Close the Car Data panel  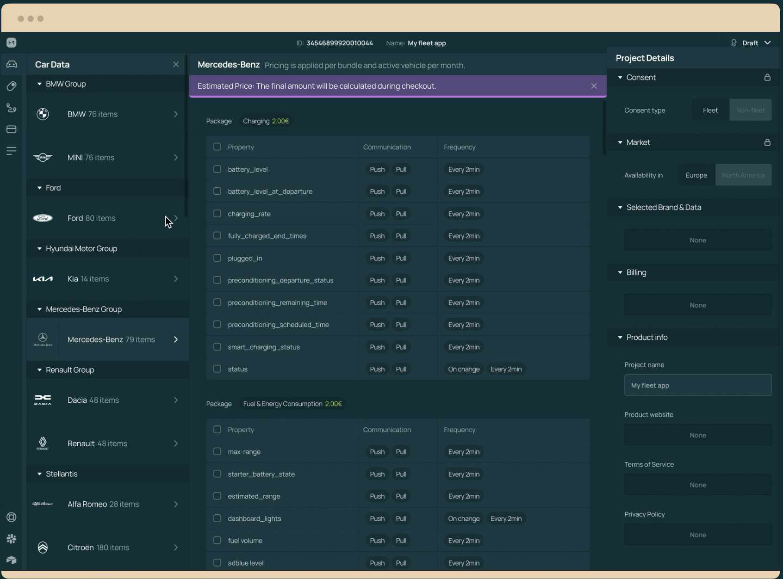[x=176, y=64]
